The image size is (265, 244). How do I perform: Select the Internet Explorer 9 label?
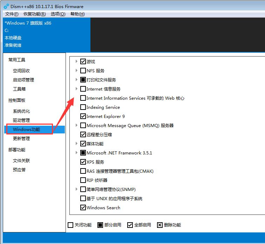point(106,117)
